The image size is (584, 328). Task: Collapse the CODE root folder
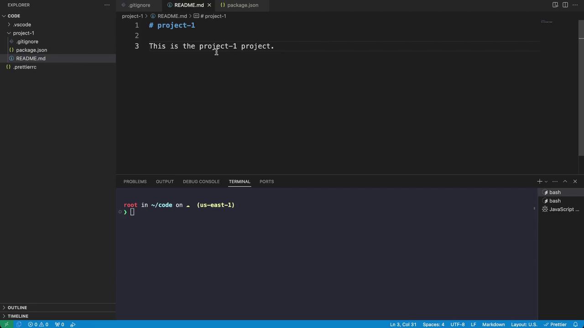point(14,16)
